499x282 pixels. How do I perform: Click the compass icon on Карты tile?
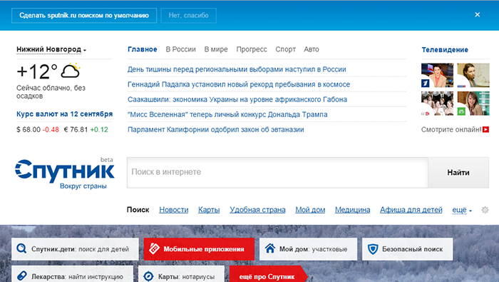pyautogui.click(x=148, y=276)
